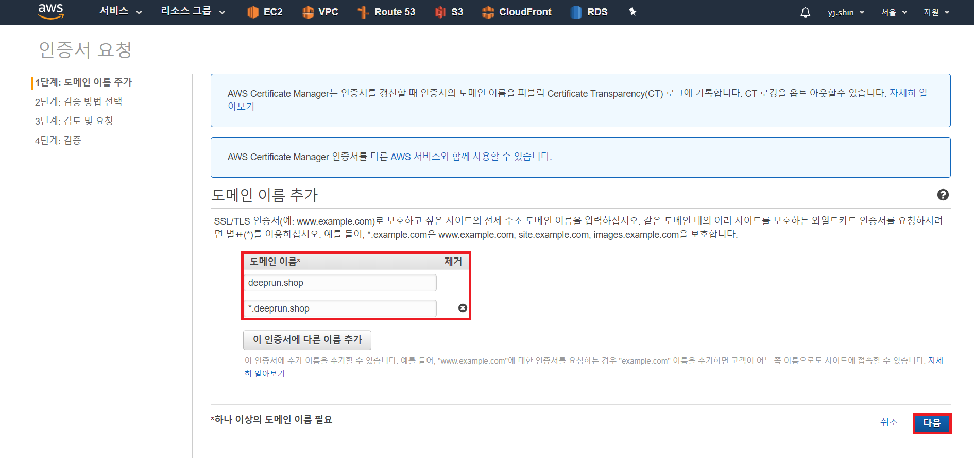Expand the 서비스 dropdown menu
Screen dimensions: 974x464
[x=121, y=12]
